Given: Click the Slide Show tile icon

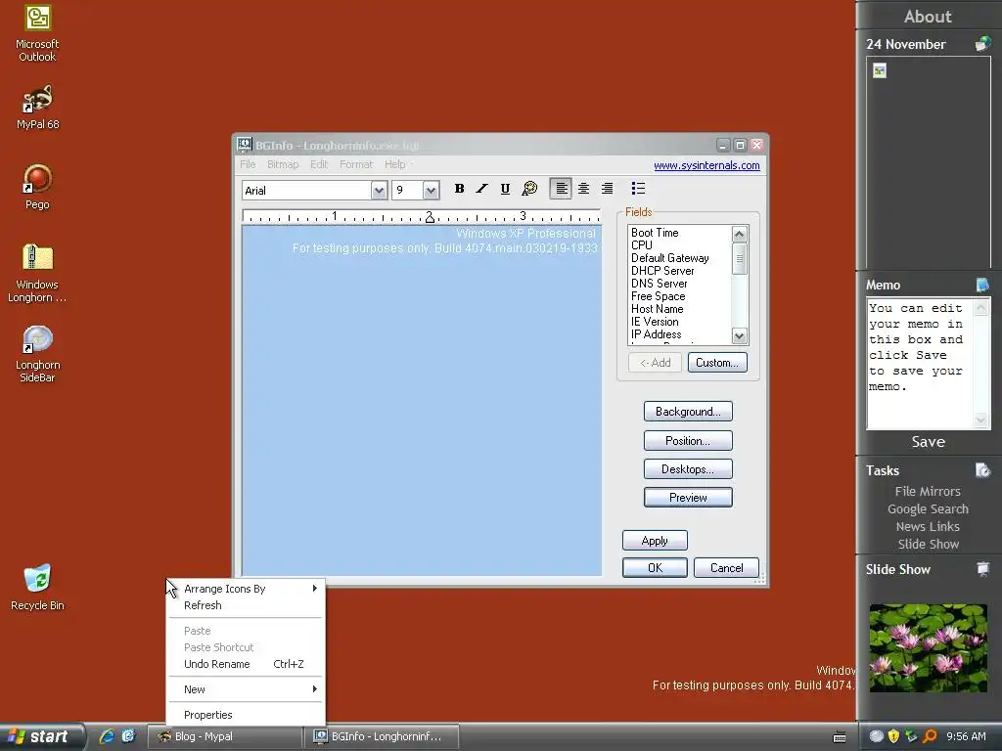Looking at the screenshot, I should coord(982,569).
